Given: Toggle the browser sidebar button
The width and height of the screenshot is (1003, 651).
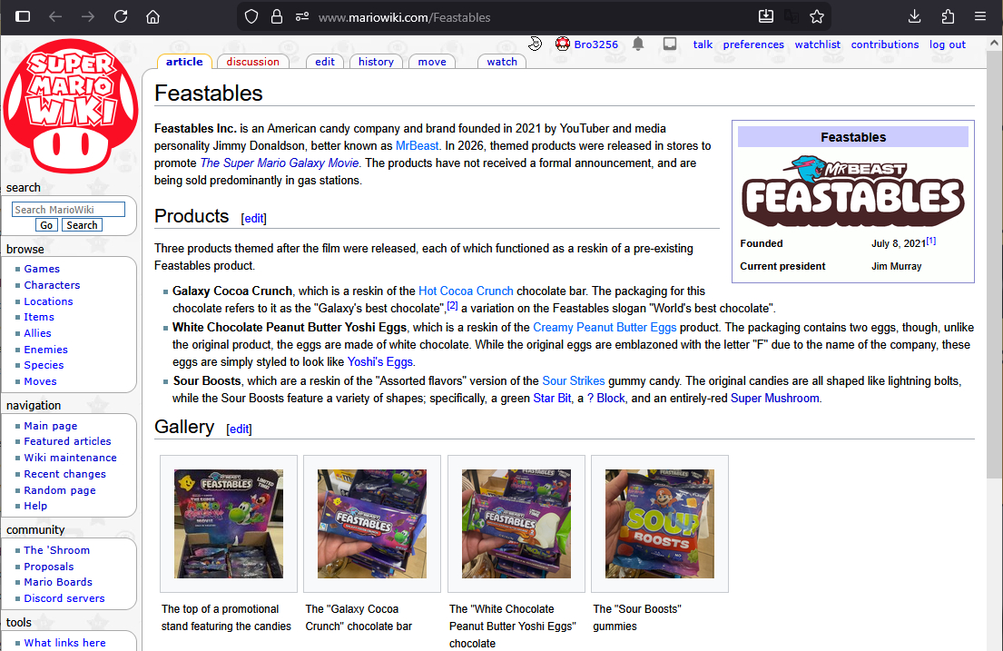Looking at the screenshot, I should click(23, 16).
